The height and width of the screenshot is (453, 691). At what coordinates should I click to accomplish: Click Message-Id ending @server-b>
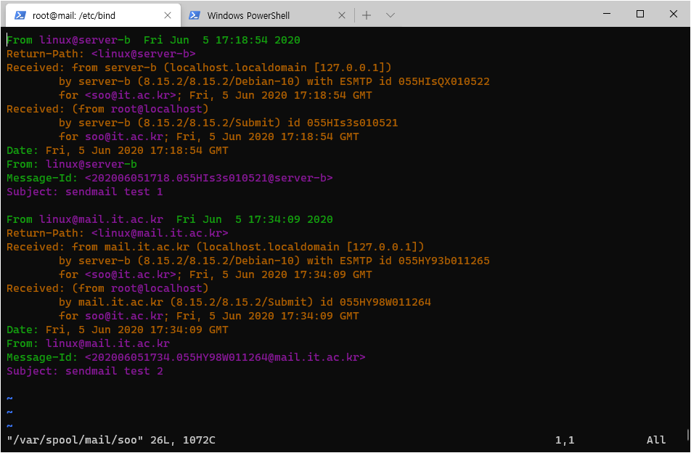(x=170, y=178)
